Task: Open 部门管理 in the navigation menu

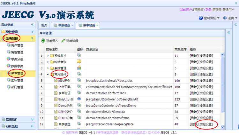Action: [17, 87]
